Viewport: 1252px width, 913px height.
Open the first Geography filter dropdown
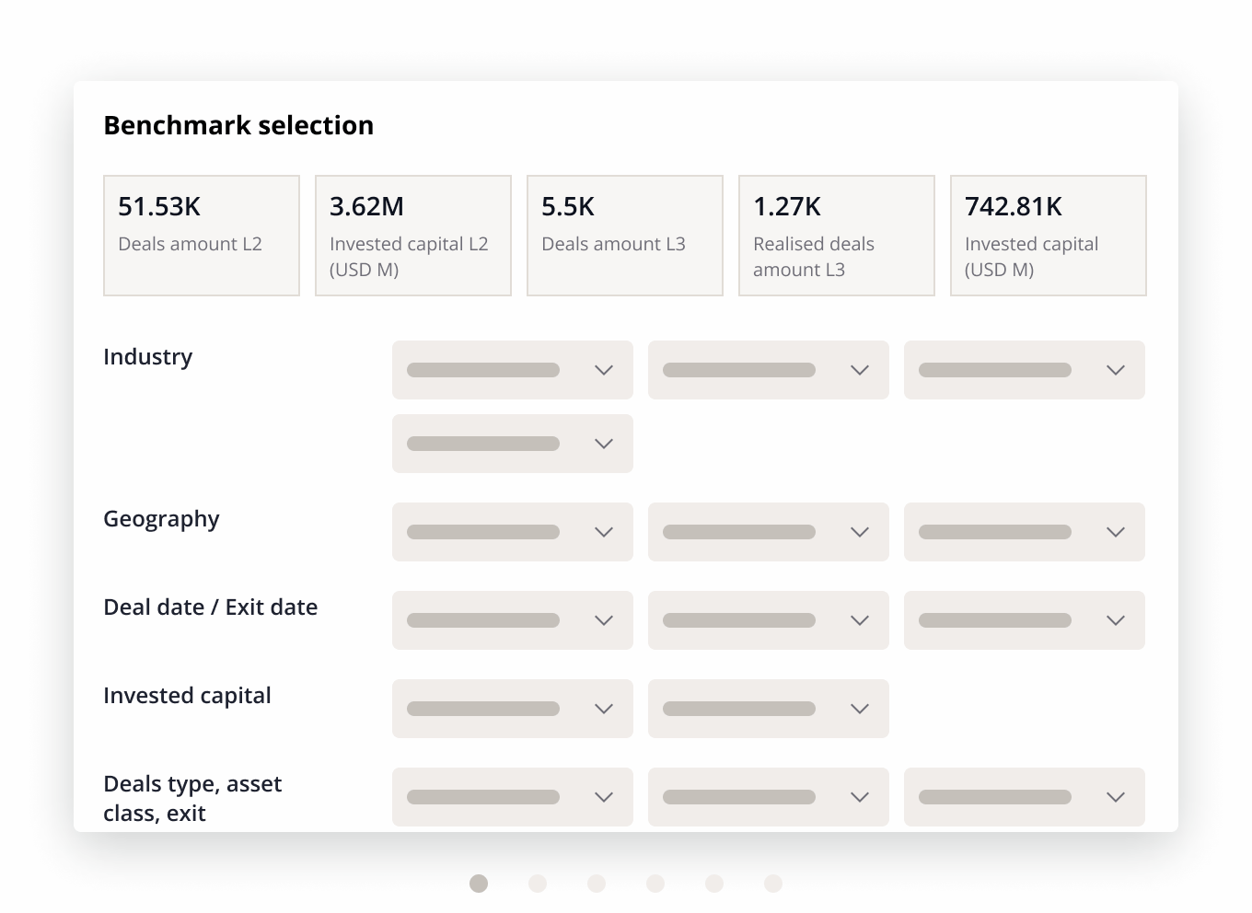click(512, 532)
